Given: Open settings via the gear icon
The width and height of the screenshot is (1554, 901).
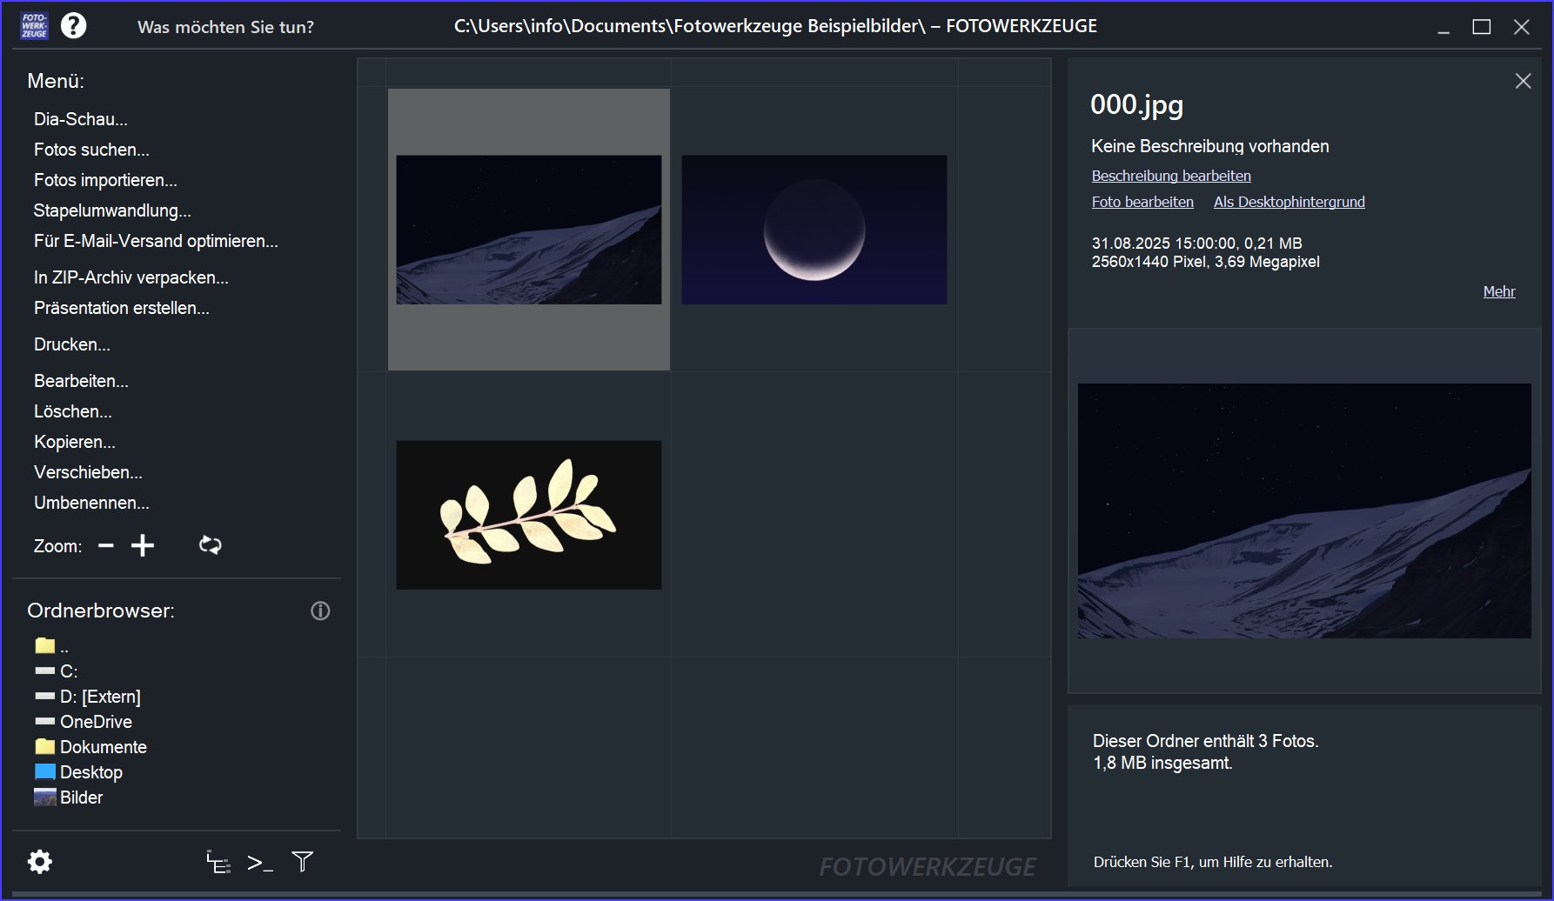Looking at the screenshot, I should [40, 862].
